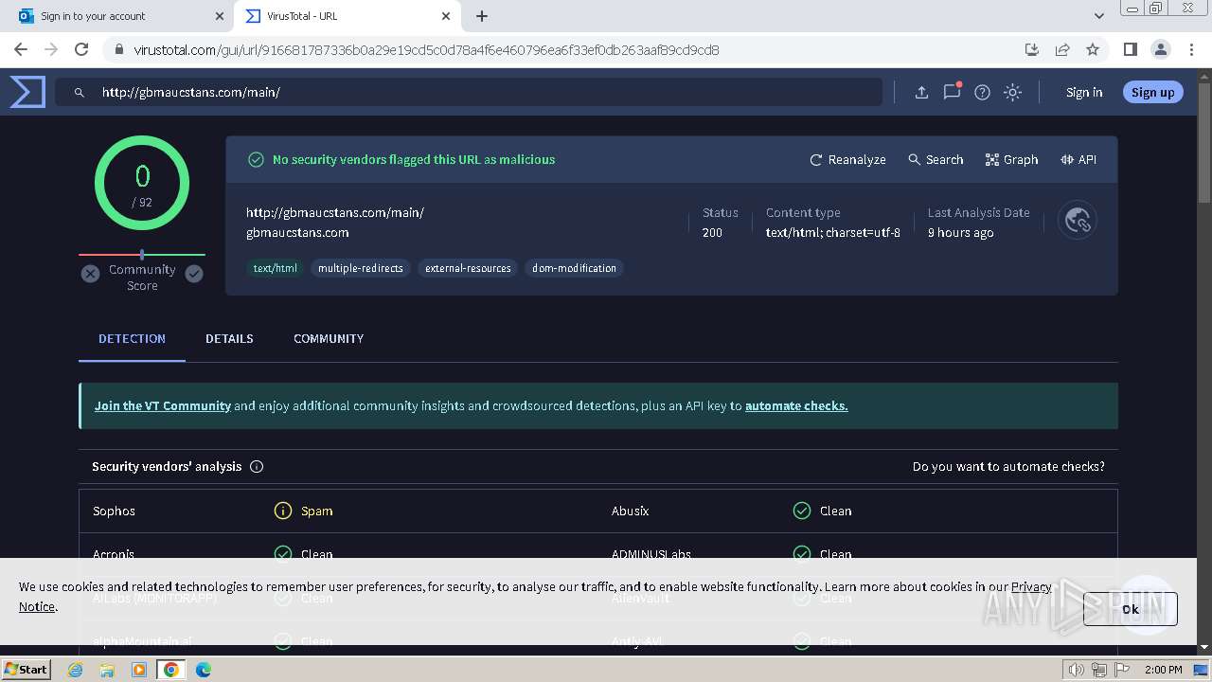Open the API option
The width and height of the screenshot is (1212, 682).
point(1078,159)
